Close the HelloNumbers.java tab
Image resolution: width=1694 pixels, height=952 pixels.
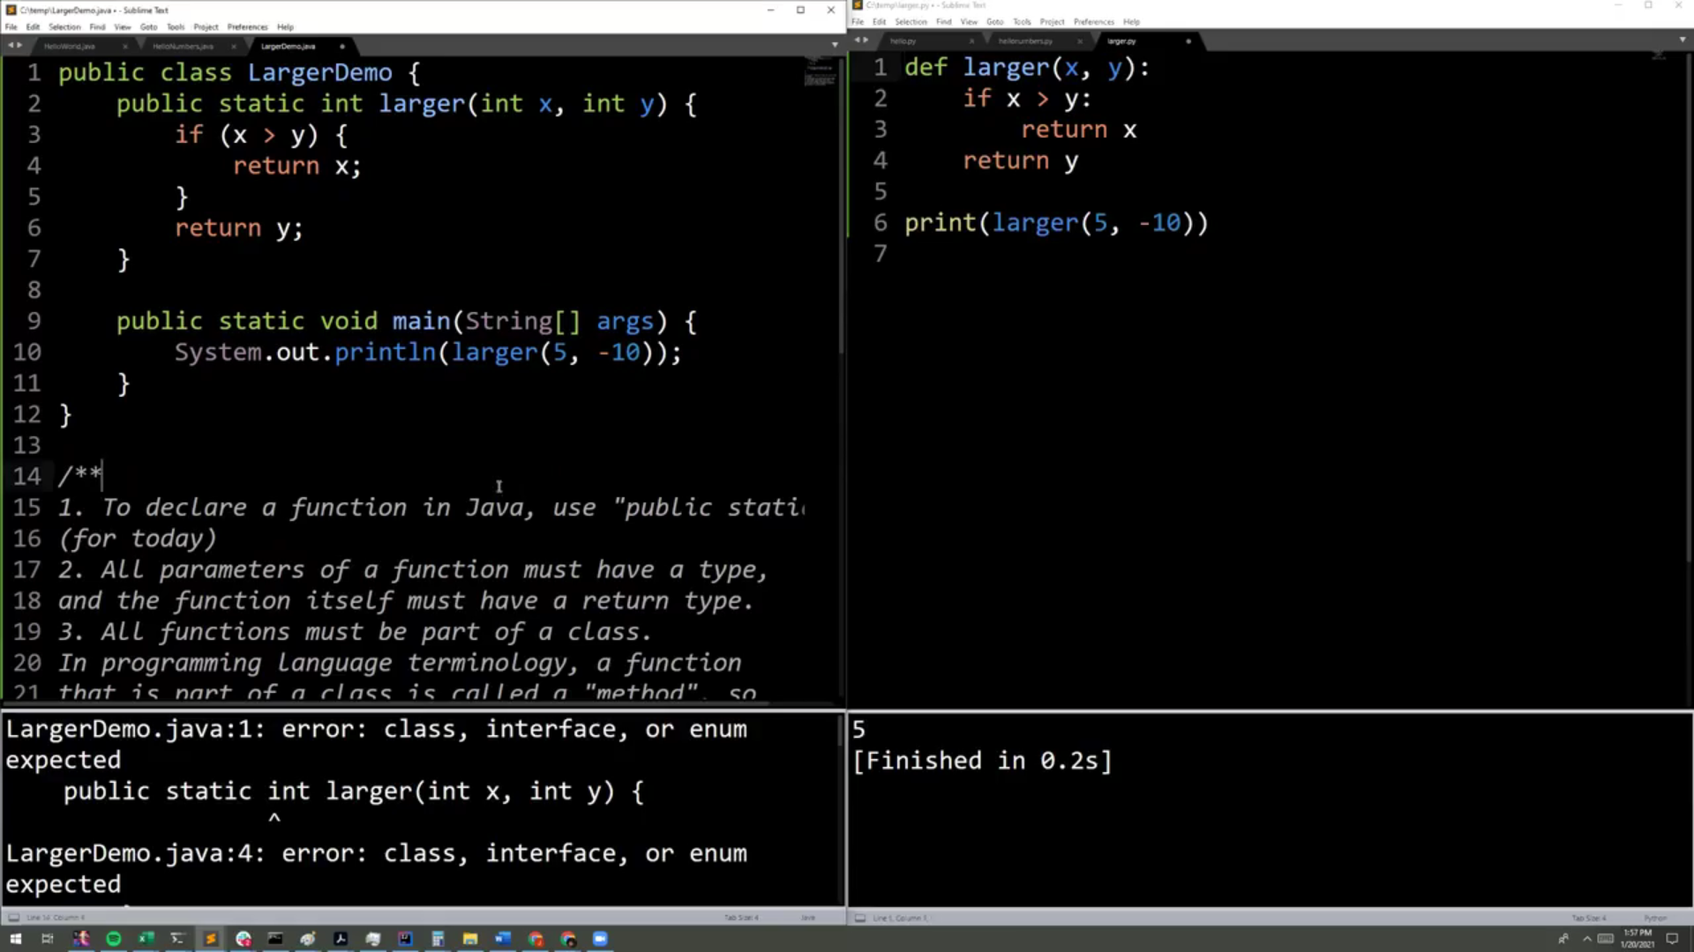(x=234, y=46)
